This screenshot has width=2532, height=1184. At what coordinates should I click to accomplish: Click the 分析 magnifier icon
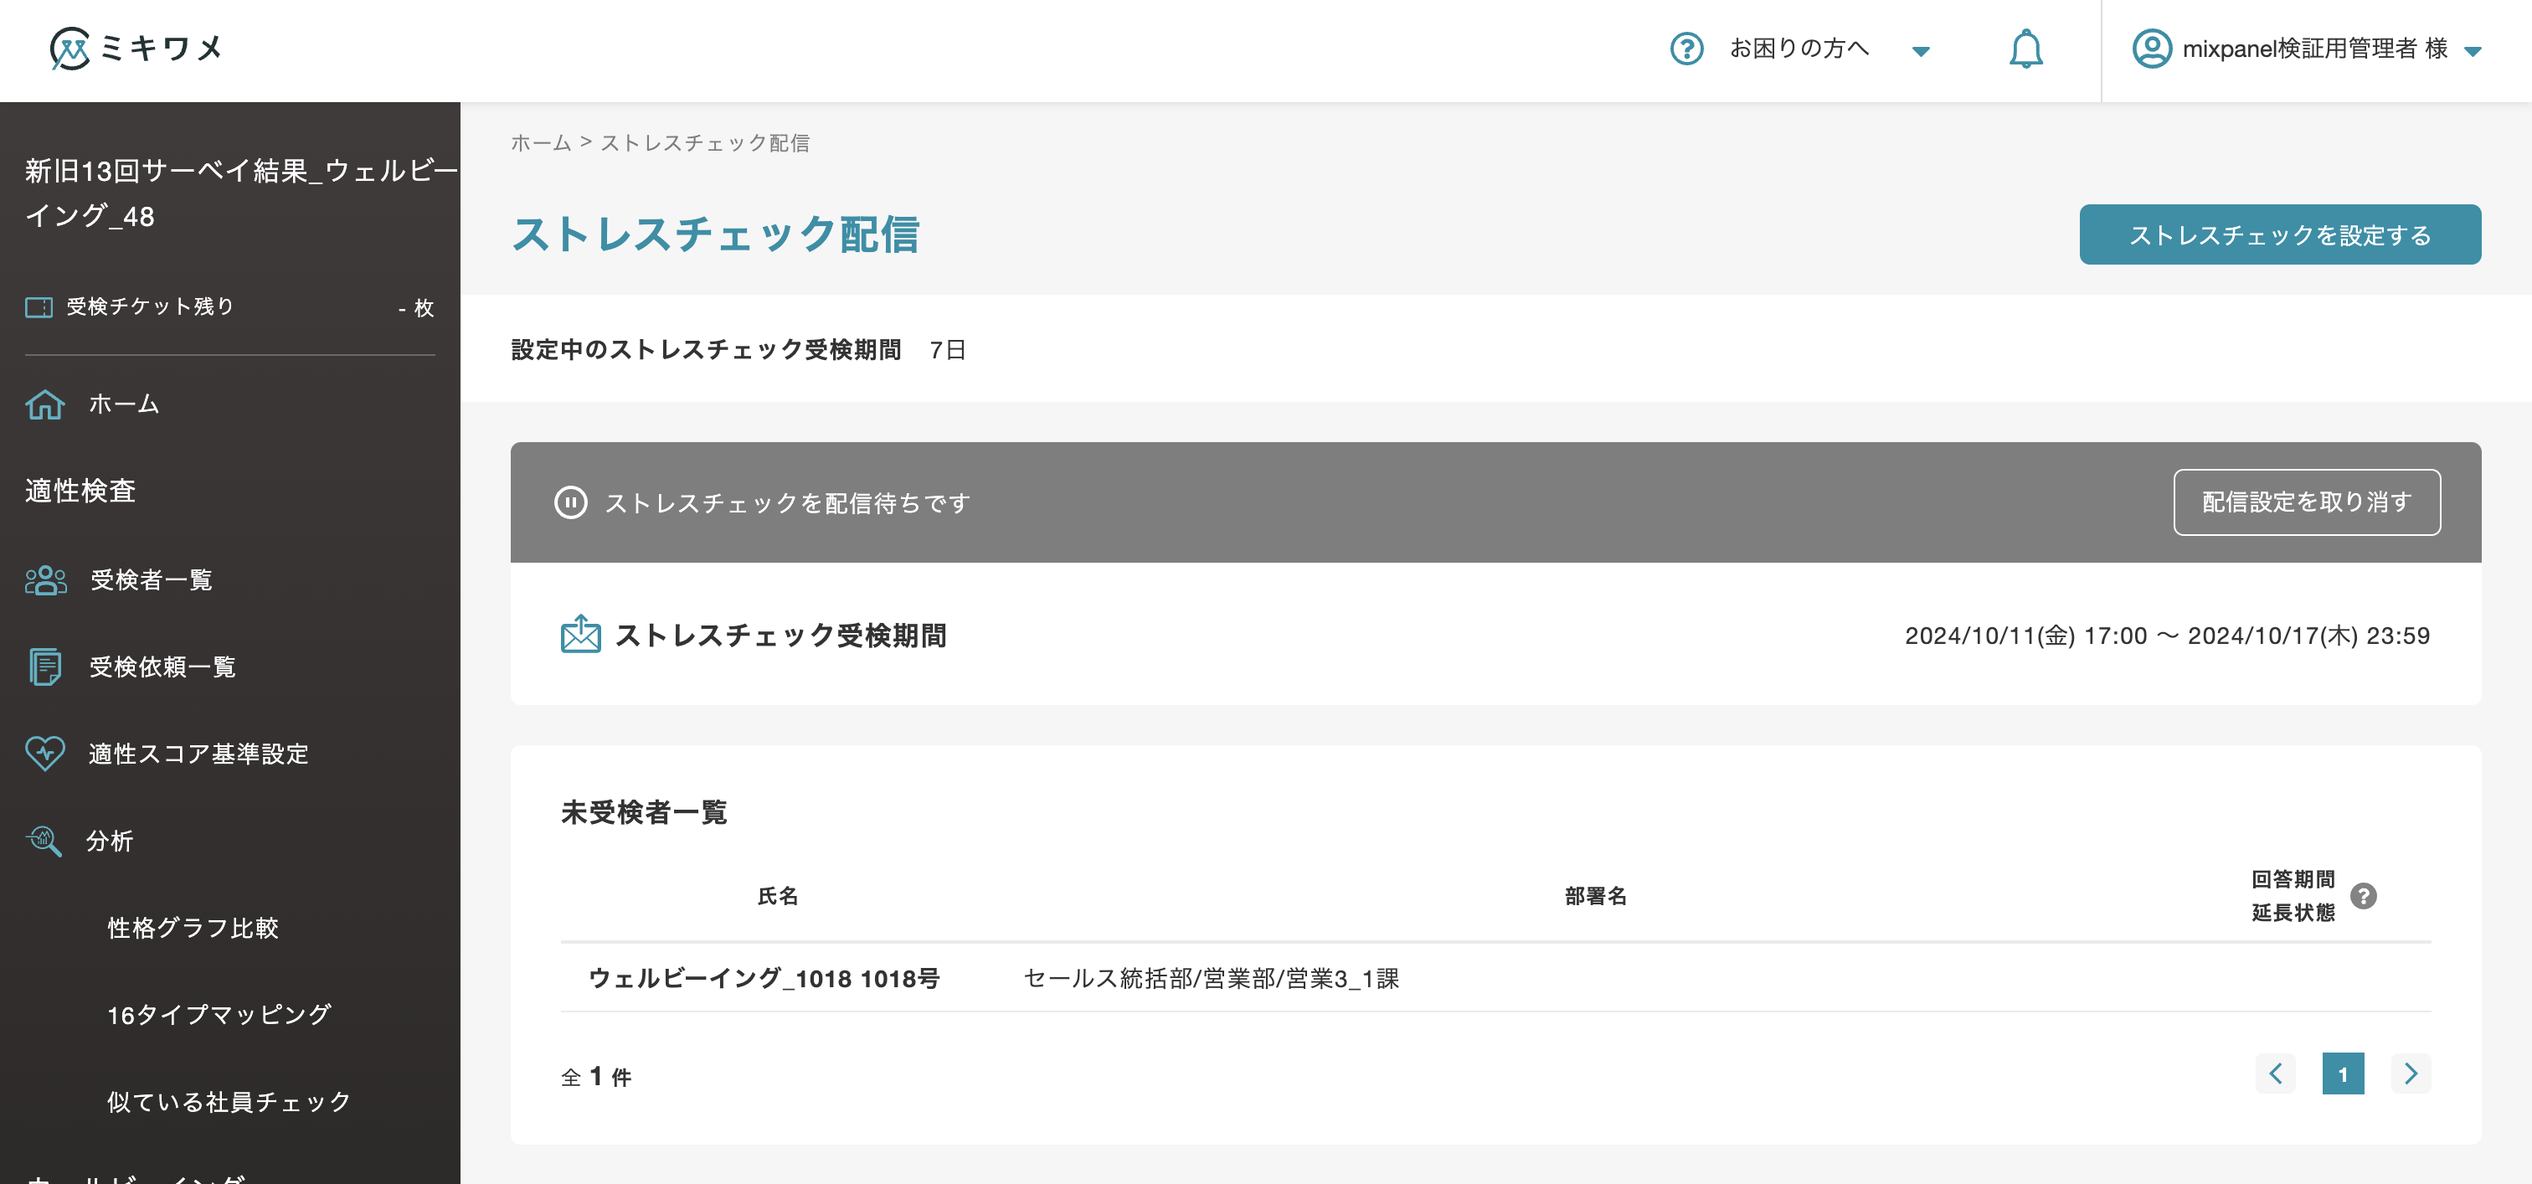pos(44,841)
